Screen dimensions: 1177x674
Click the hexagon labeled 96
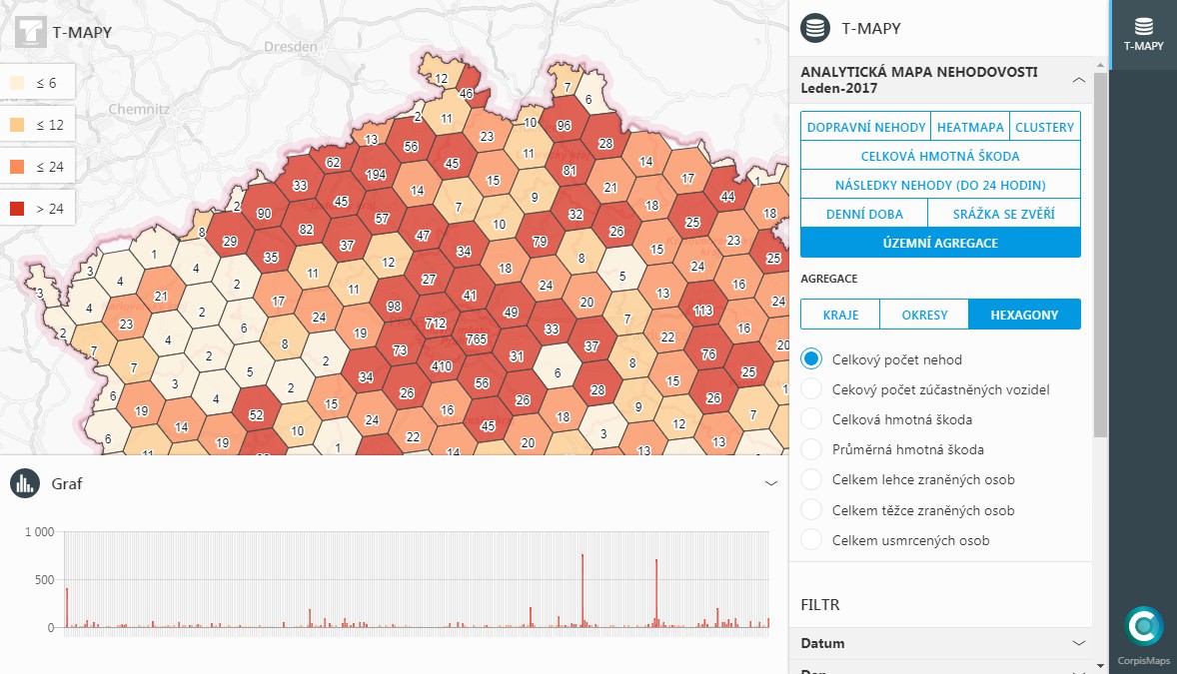coord(564,126)
